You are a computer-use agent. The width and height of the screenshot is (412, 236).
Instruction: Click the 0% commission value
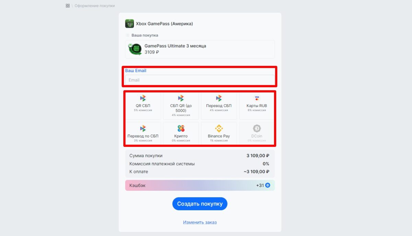tap(266, 164)
